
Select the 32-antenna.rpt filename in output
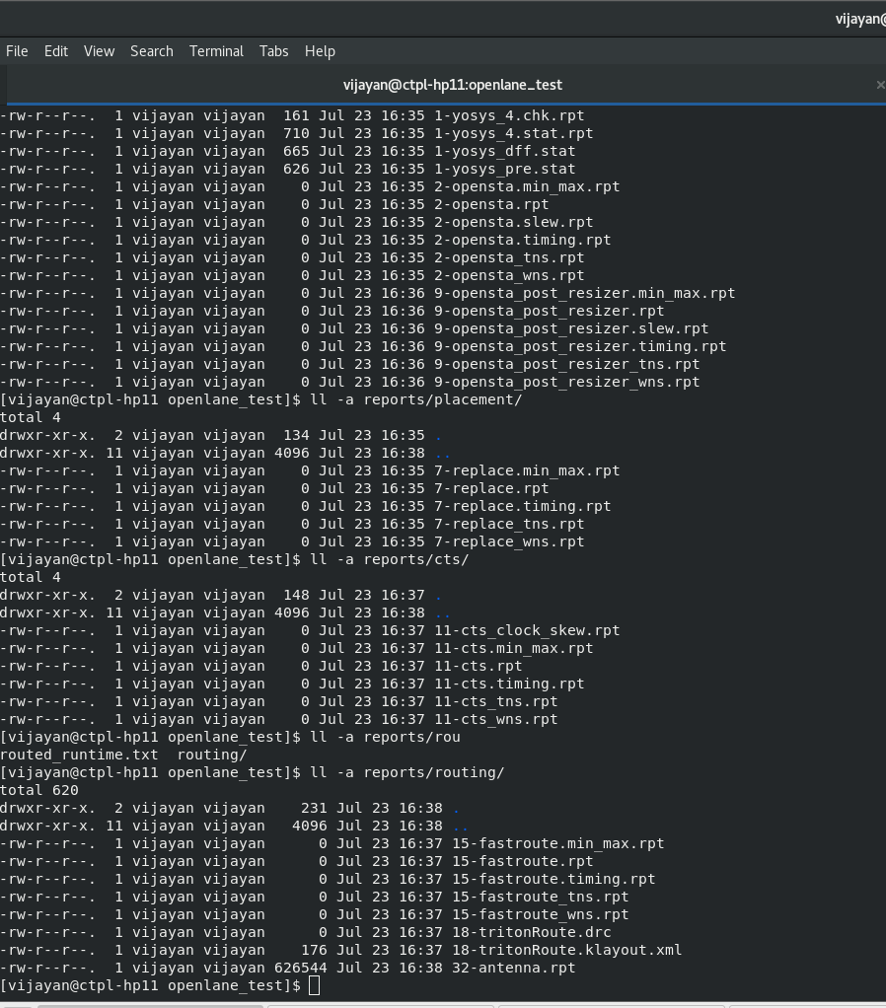point(513,968)
